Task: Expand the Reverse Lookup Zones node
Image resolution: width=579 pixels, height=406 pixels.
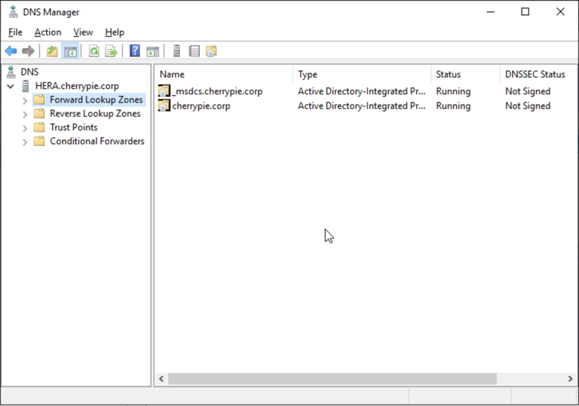Action: pyautogui.click(x=25, y=114)
